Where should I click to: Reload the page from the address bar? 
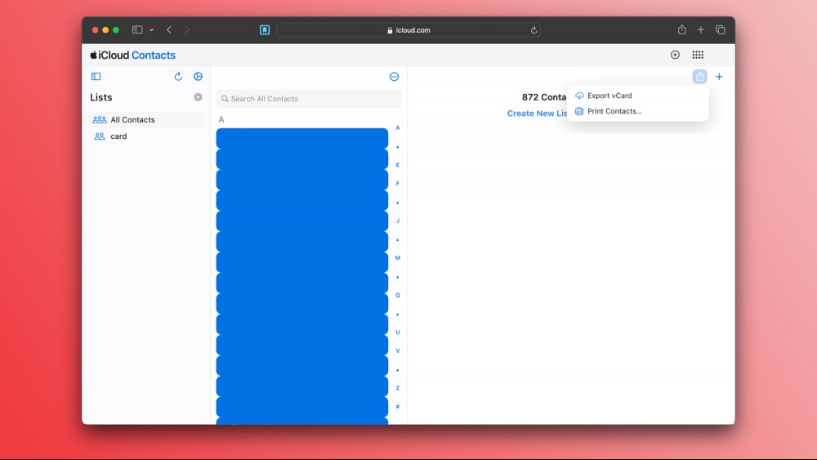534,30
